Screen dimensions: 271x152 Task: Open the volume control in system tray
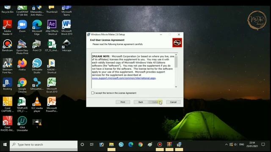235,144
